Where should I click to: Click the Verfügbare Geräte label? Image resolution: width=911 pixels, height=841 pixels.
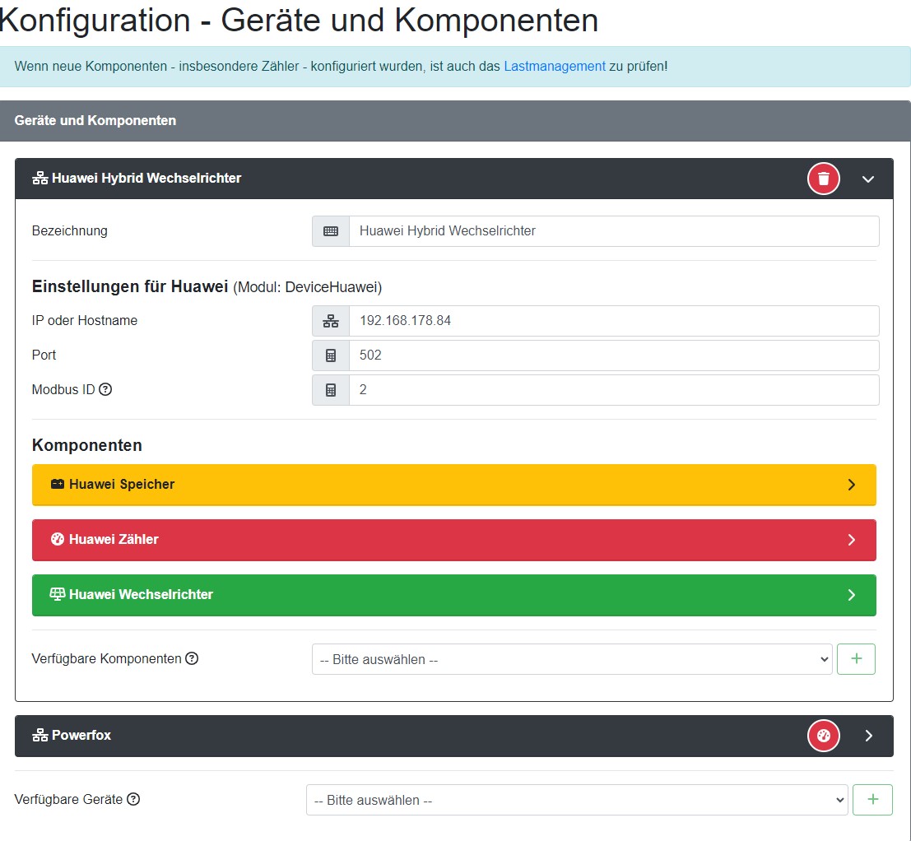pos(68,800)
